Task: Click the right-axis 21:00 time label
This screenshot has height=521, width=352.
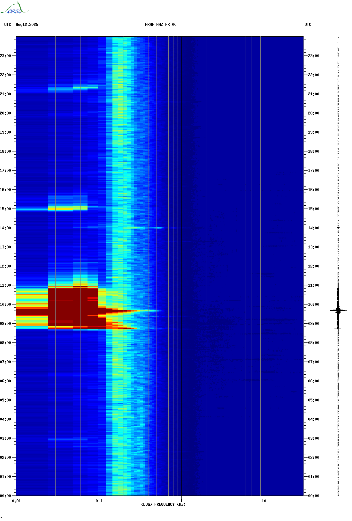Action: (x=314, y=94)
